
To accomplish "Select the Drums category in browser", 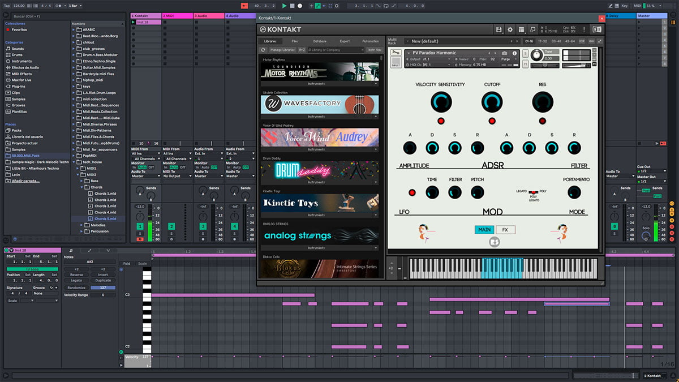I will 17,55.
